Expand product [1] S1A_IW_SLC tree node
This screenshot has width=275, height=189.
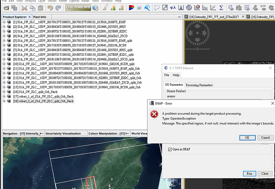click(4, 22)
